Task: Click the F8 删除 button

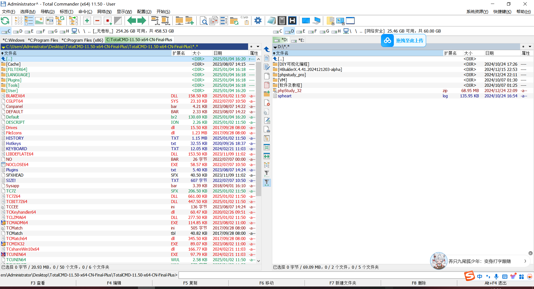Action: 419,283
